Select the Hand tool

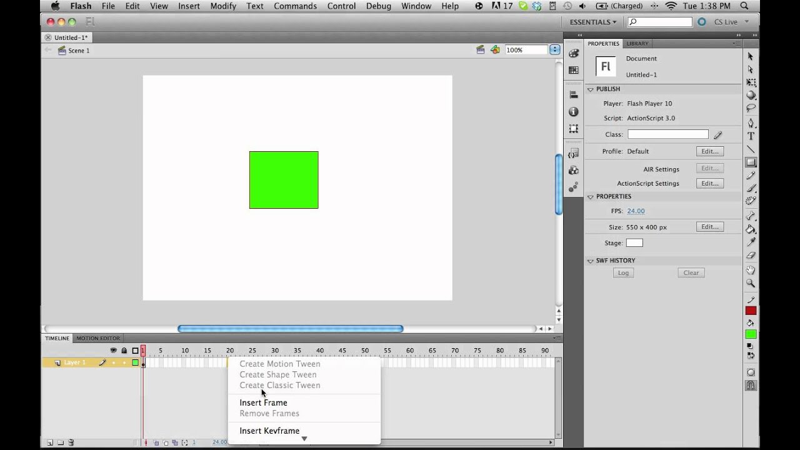pos(751,270)
